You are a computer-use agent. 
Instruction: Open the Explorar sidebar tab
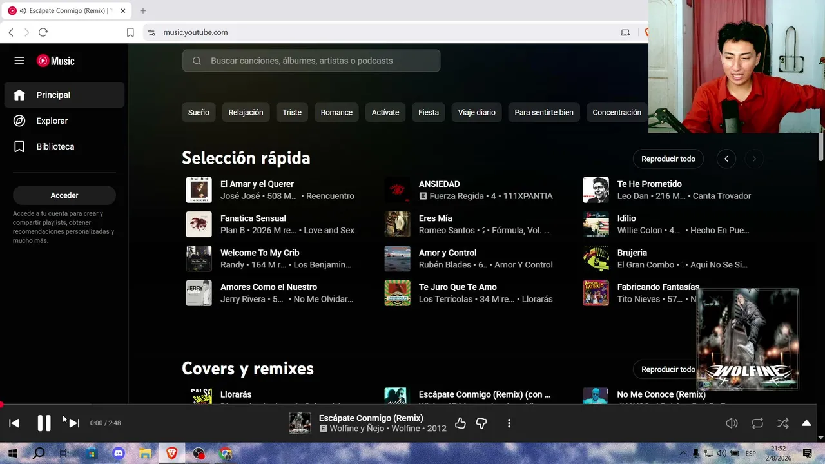(x=64, y=121)
